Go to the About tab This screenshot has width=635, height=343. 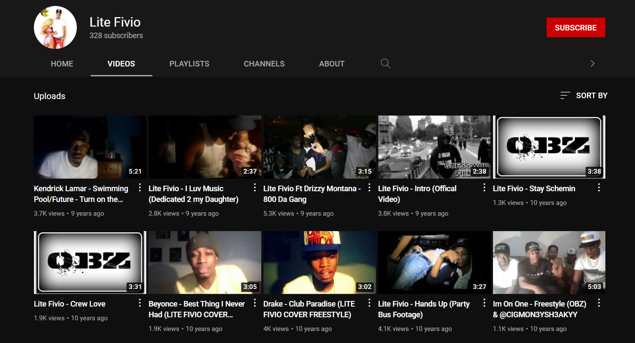[332, 63]
